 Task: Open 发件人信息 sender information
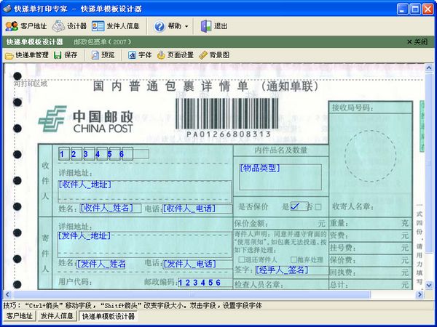tap(115, 26)
